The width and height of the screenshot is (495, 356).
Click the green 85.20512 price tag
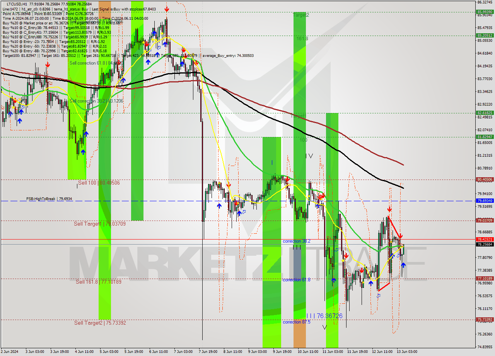click(x=485, y=35)
